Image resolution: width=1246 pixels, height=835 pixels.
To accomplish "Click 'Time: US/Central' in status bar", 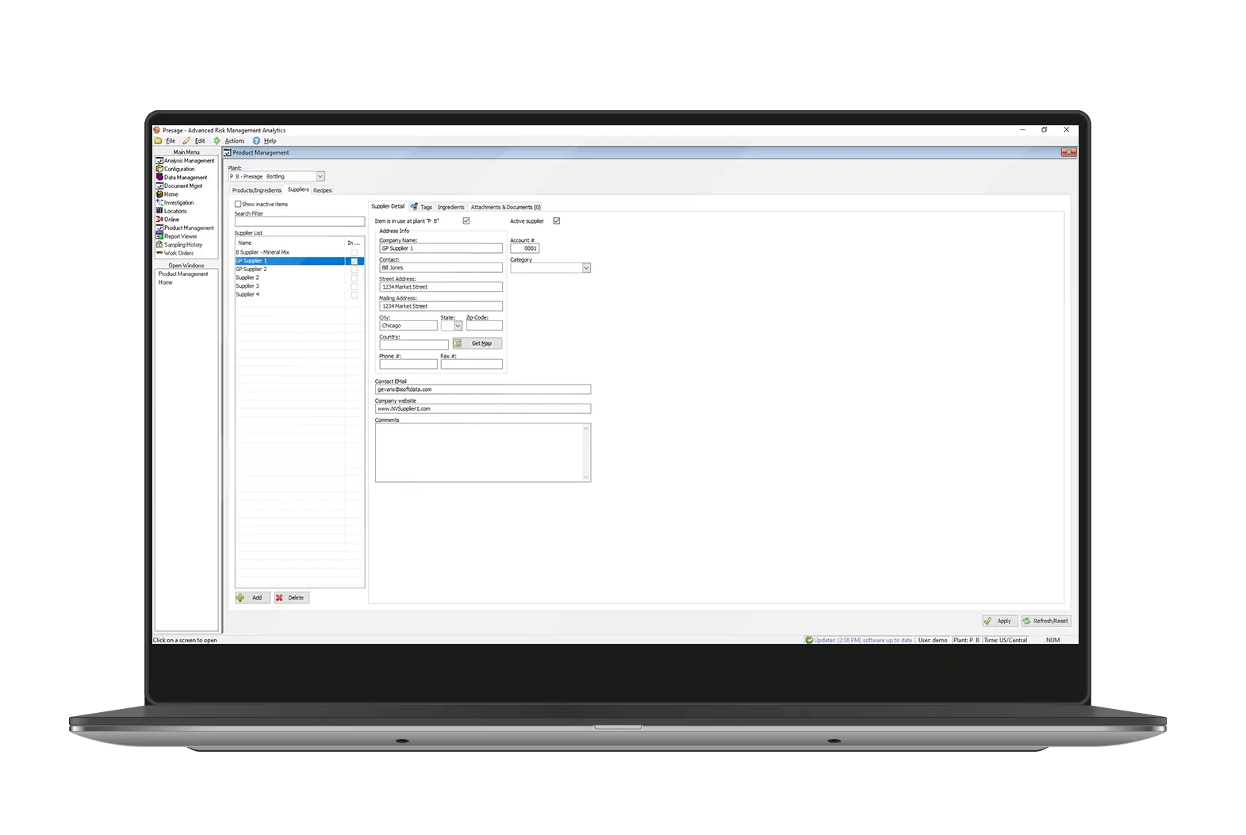I will (x=1006, y=640).
